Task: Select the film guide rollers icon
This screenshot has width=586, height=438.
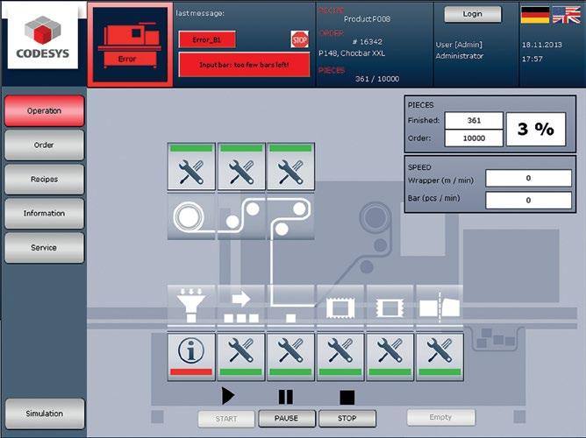Action: [x=290, y=216]
